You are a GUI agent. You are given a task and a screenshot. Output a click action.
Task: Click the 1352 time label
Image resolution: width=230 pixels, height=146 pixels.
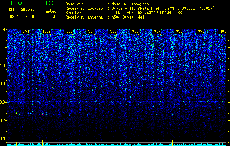[x=46, y=31]
